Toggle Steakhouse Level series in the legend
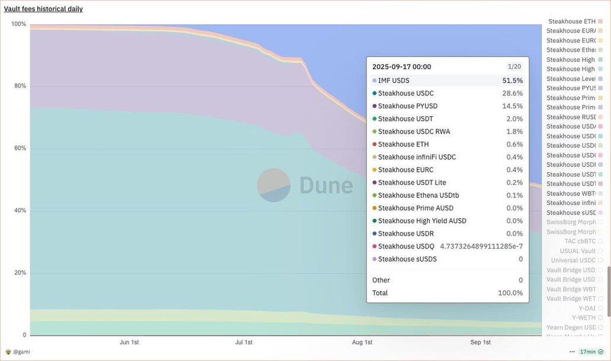Image resolution: width=611 pixels, height=361 pixels. [574, 79]
